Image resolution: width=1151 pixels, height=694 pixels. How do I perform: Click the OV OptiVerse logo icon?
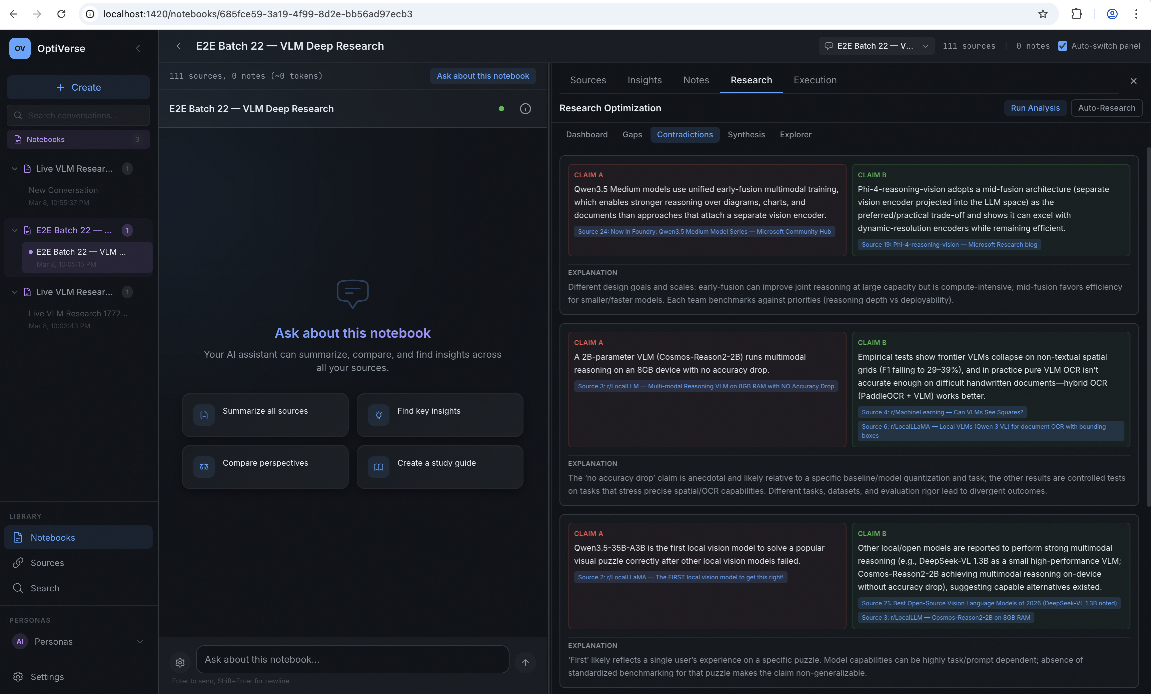click(x=20, y=48)
